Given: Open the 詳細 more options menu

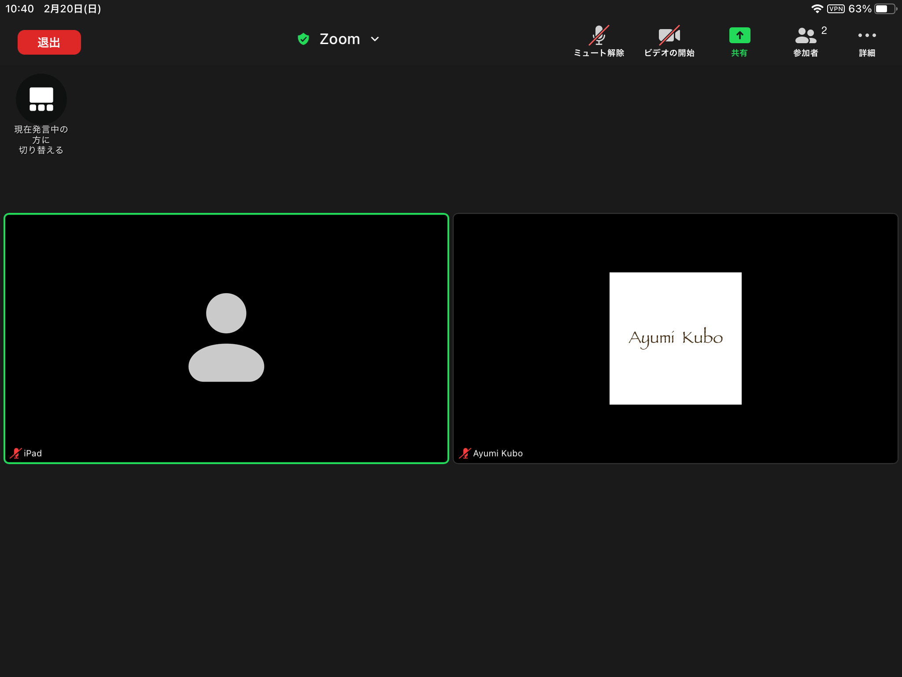Looking at the screenshot, I should [867, 41].
